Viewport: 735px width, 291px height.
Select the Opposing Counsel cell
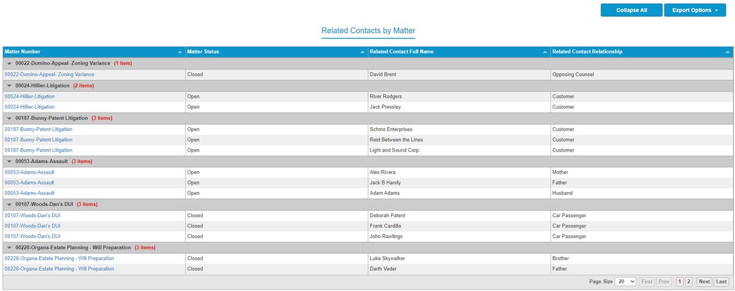coord(641,75)
